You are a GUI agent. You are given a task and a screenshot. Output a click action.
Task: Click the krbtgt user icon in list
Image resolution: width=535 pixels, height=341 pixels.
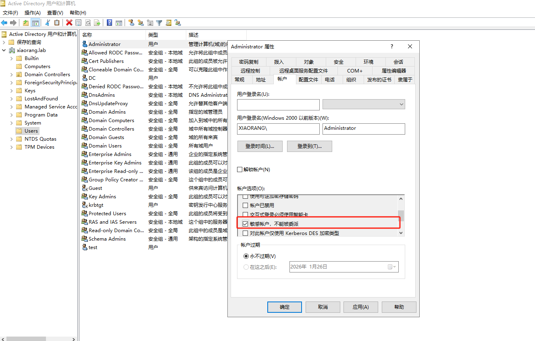pos(85,205)
